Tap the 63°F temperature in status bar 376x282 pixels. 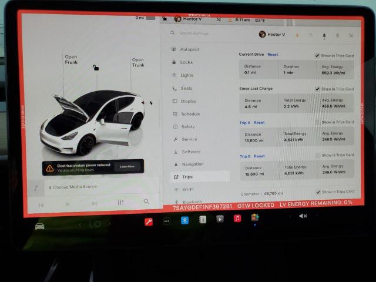point(260,21)
